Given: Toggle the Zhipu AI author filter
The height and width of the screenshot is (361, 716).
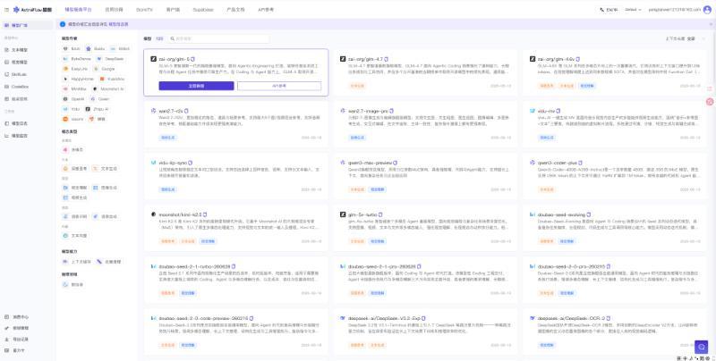Looking at the screenshot, I should 98,109.
